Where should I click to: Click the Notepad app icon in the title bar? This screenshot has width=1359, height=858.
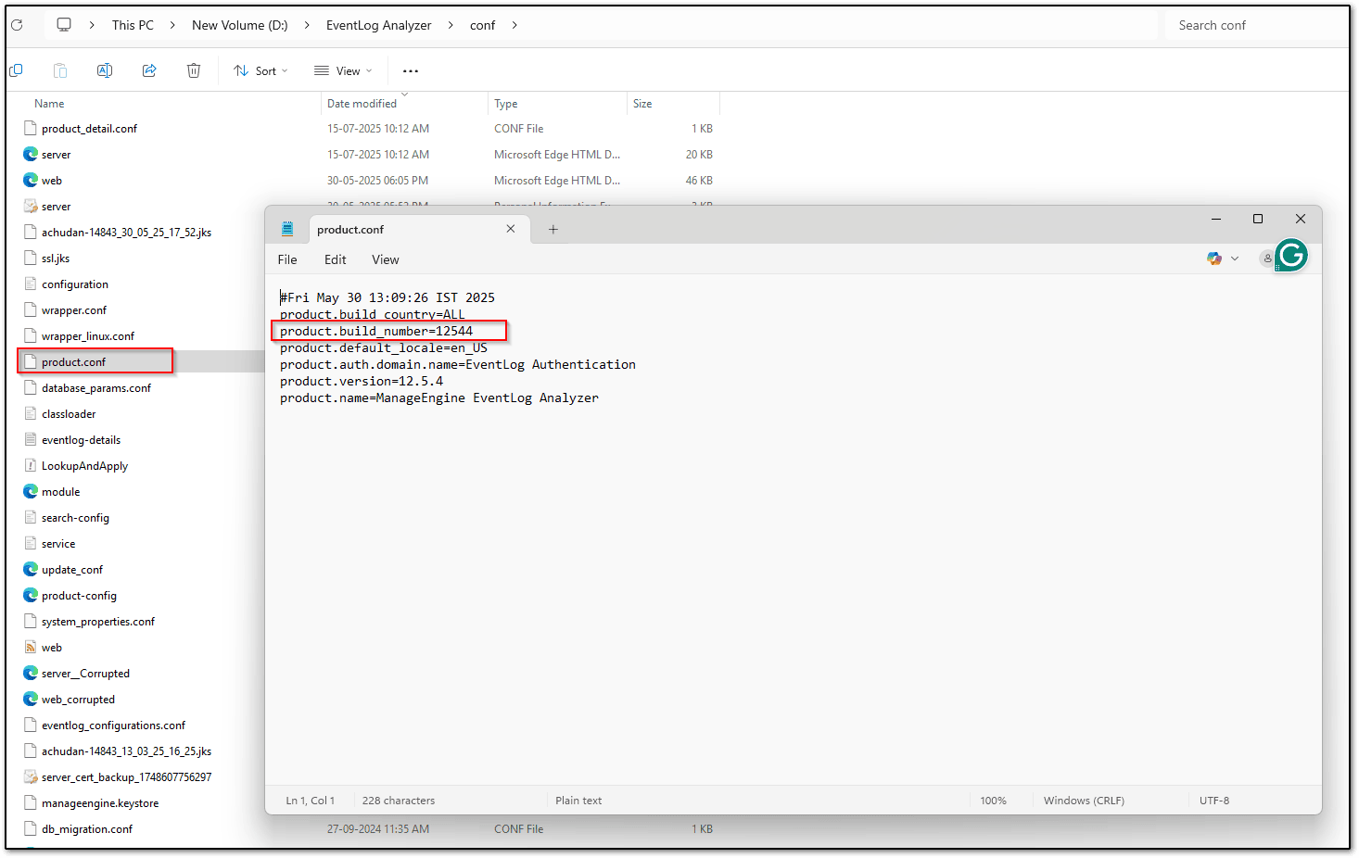[287, 229]
